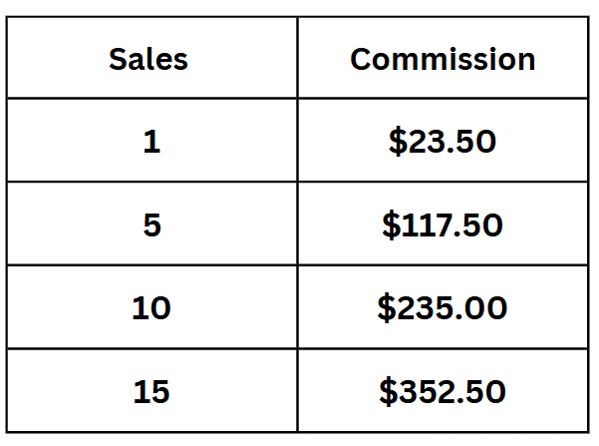Screen dimensions: 599x446
Task: Click the border line beneath the Commission header
Action: 443,98
